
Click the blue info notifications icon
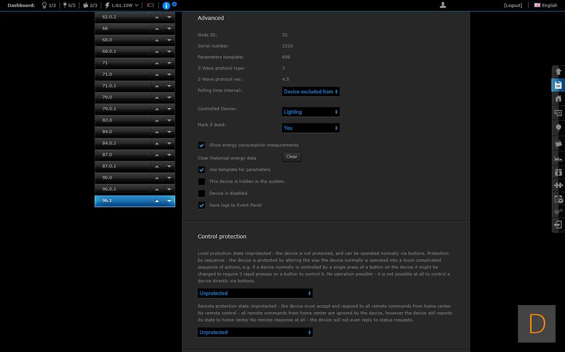pyautogui.click(x=166, y=6)
